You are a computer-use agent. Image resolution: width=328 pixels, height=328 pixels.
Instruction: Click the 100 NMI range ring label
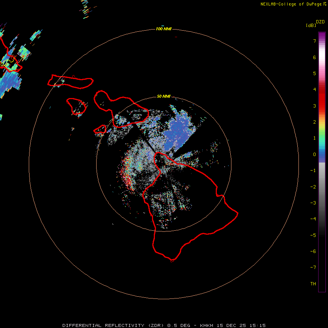[164, 29]
